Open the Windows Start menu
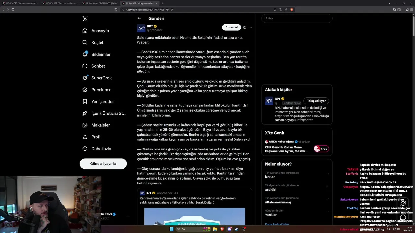415x233 pixels. tap(172, 229)
